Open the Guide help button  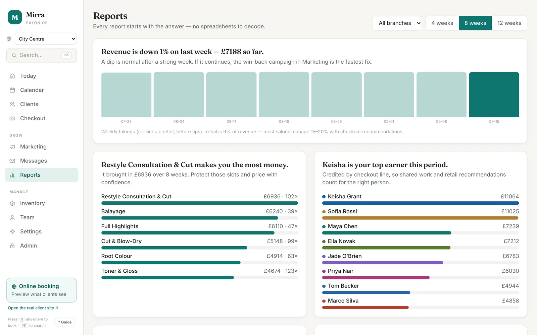click(x=65, y=322)
